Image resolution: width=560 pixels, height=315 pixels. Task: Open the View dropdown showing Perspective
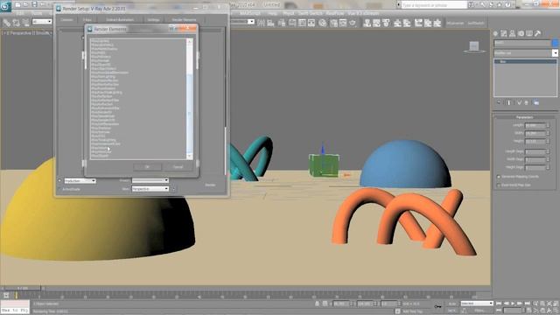[x=150, y=189]
